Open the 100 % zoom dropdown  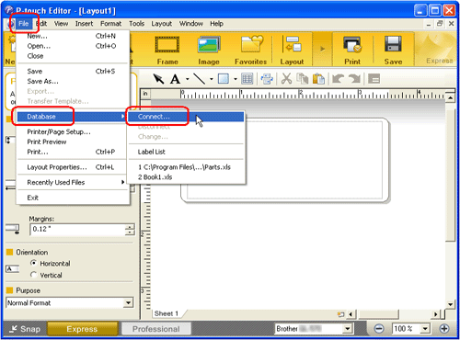425,329
